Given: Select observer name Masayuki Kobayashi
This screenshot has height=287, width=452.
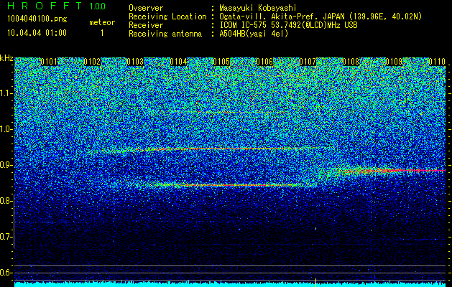Looking at the screenshot, I should click(x=258, y=8).
